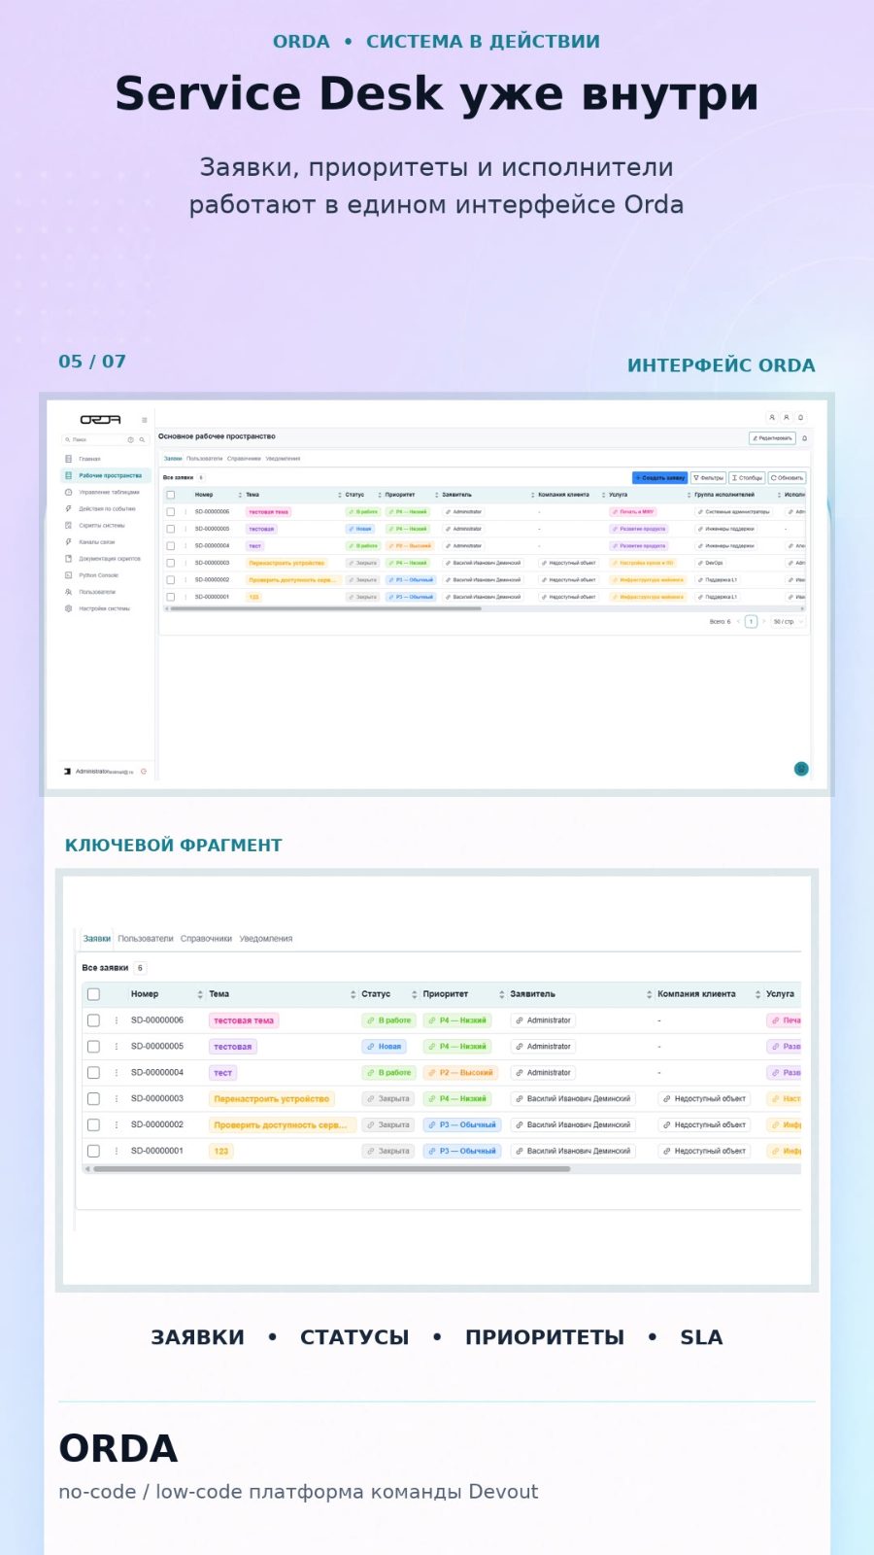Viewport: 874px width, 1555px height.
Task: Check SD-00000005 row checkbox in fragment
Action: pos(93,1047)
